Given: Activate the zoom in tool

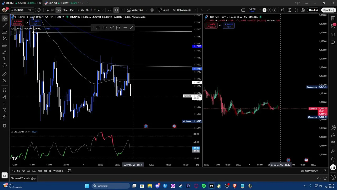Looking at the screenshot, I should click(4, 81).
